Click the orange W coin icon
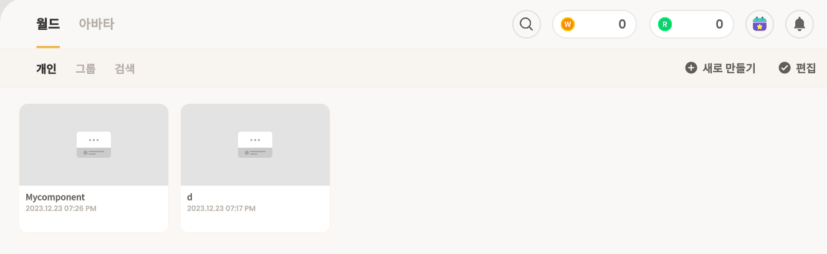 click(568, 24)
